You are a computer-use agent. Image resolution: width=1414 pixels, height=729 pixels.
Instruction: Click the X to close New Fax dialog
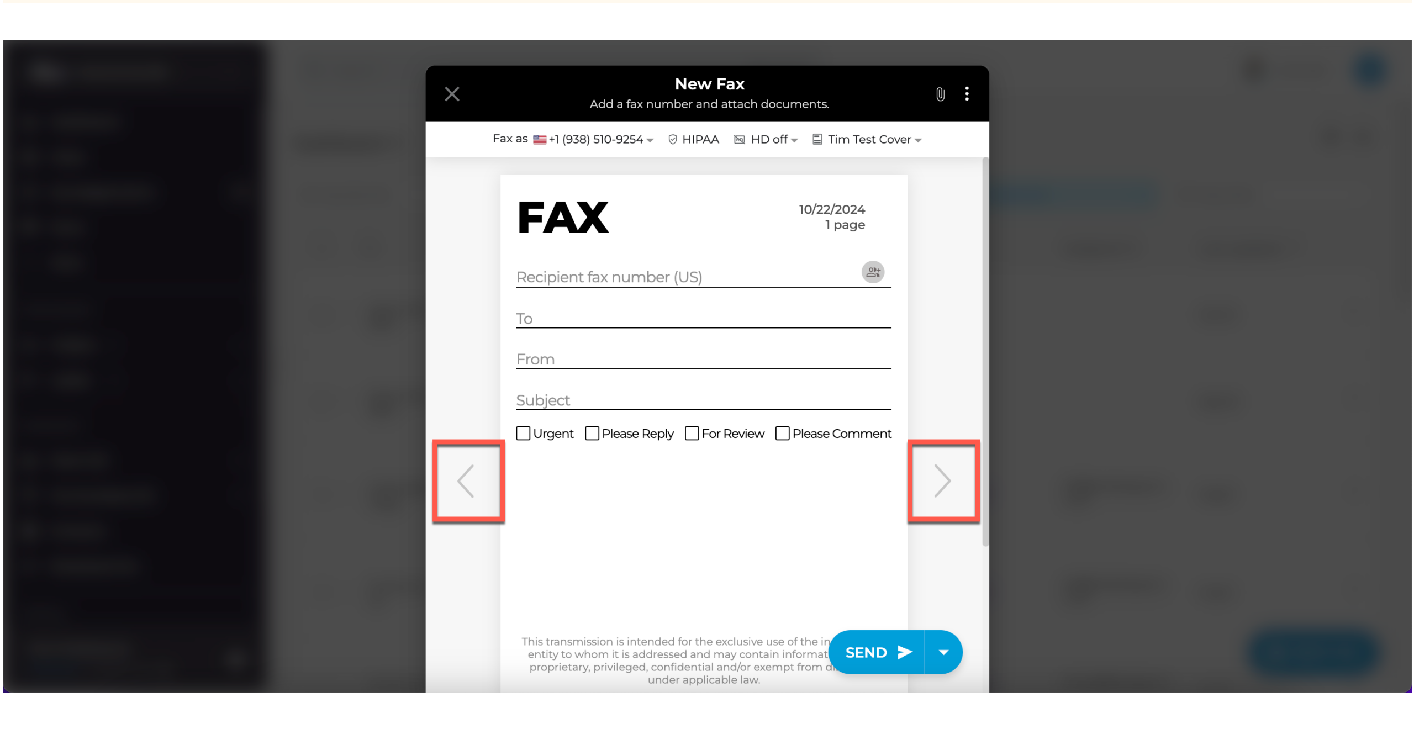[x=452, y=93]
